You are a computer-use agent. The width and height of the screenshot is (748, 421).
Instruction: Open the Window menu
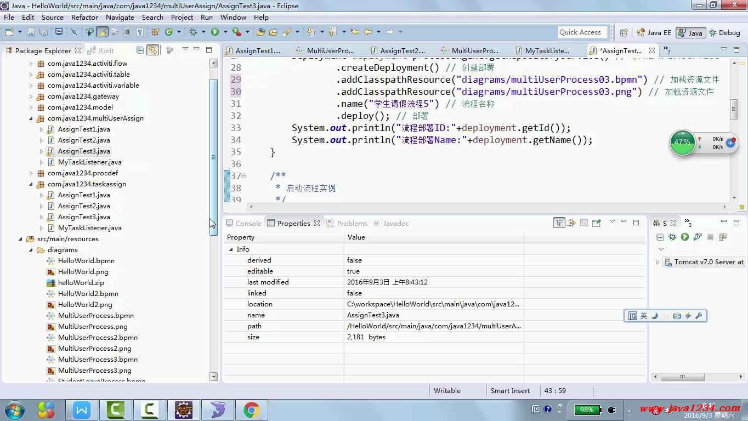pos(233,17)
